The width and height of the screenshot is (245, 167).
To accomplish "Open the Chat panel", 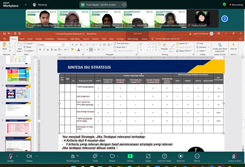I will click(x=95, y=156).
